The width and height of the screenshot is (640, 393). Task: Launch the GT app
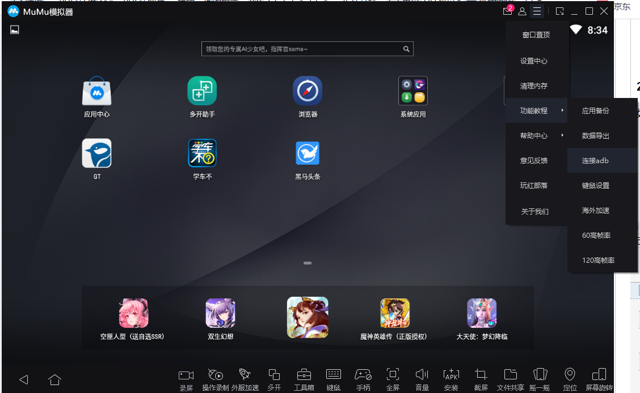click(96, 153)
